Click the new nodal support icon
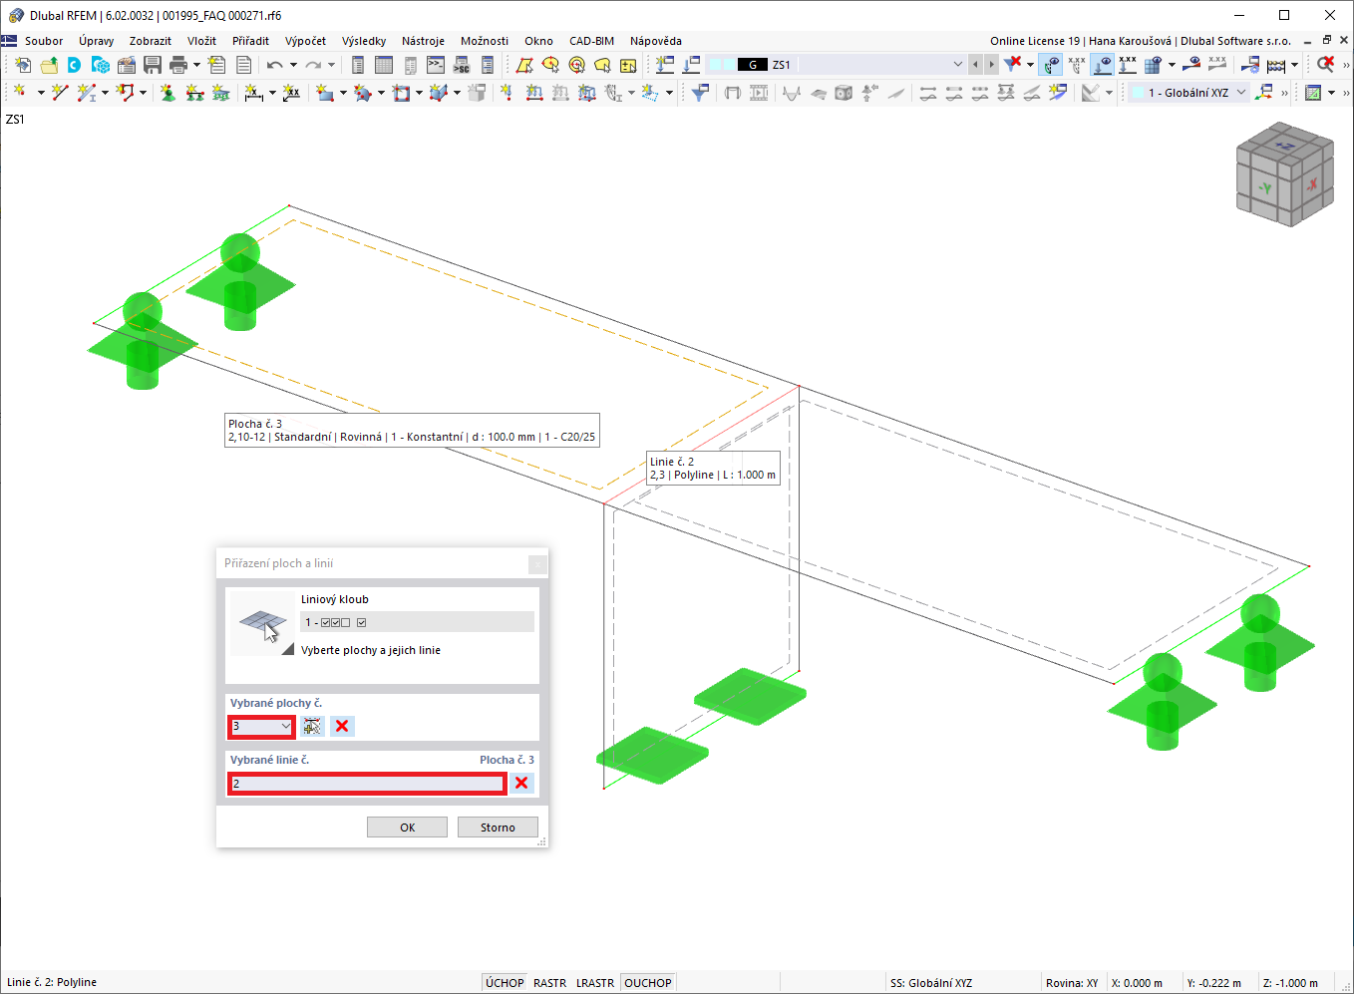Viewport: 1354px width, 994px height. pos(168,93)
